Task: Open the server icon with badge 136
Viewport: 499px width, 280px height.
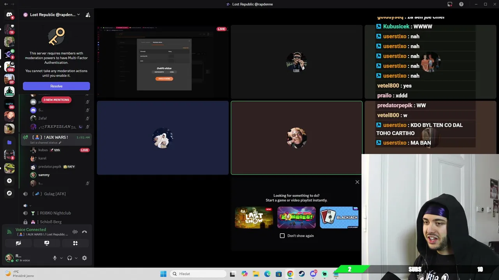Action: tap(9, 66)
